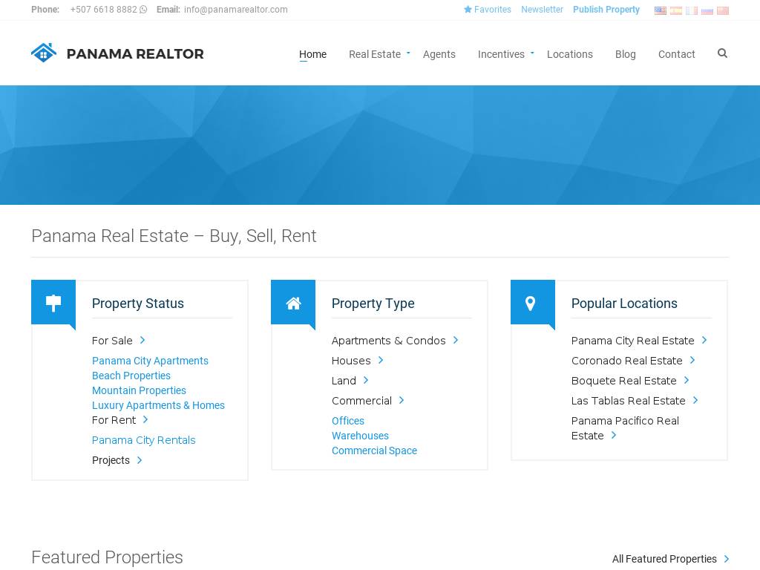Viewport: 760px width, 570px height.
Task: Open Favorites with the star icon
Action: point(488,10)
